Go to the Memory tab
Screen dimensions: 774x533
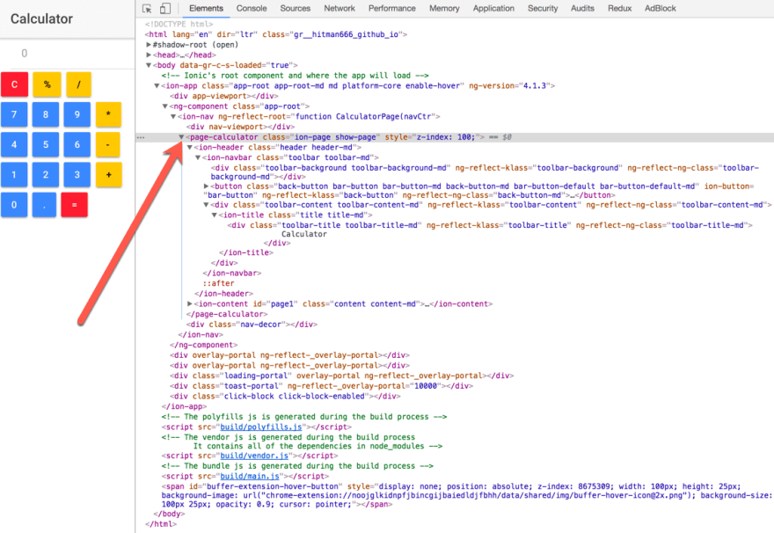click(x=444, y=9)
